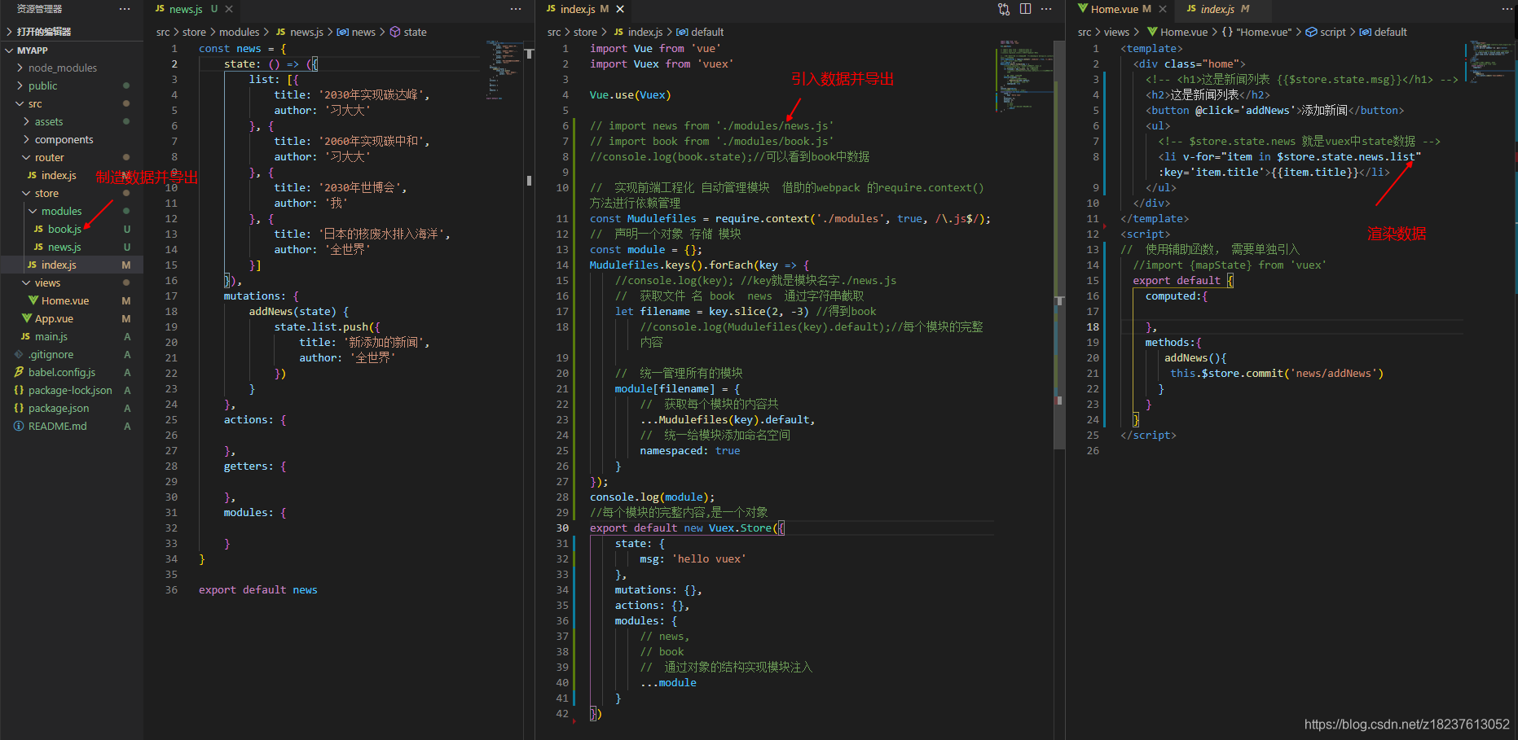Open main.js in the explorer
This screenshot has height=740, width=1518.
(x=51, y=336)
